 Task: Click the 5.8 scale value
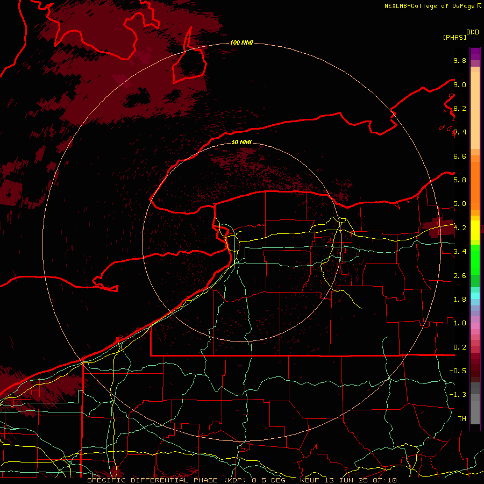(x=460, y=180)
